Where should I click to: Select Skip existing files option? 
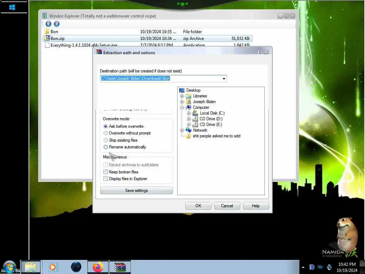[x=120, y=140]
